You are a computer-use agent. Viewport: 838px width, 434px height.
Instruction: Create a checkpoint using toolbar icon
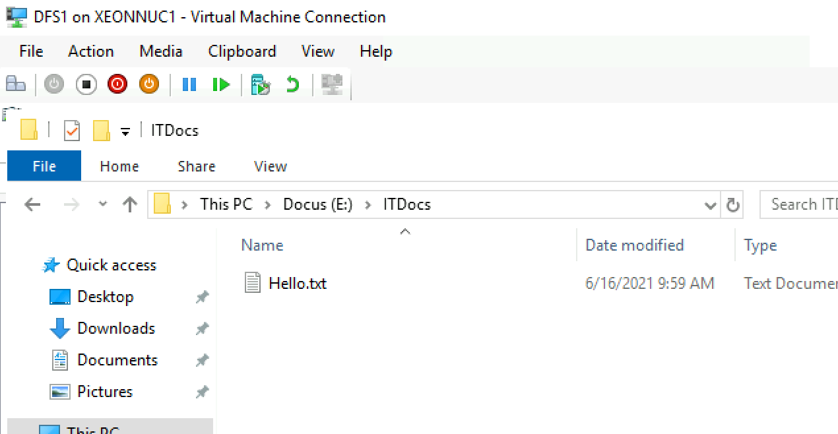pyautogui.click(x=261, y=84)
